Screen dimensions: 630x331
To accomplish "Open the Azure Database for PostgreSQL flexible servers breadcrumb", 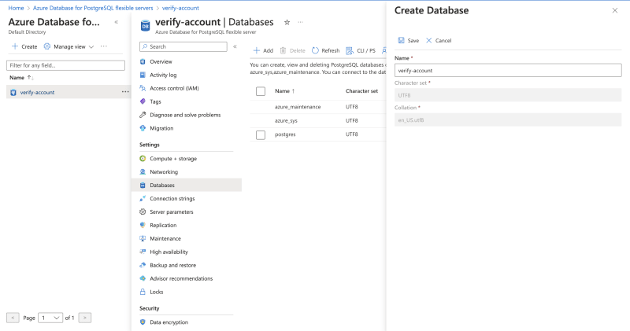I will point(93,8).
